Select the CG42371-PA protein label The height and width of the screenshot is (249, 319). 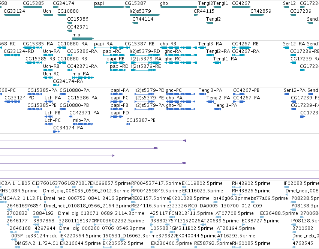(x=84, y=112)
